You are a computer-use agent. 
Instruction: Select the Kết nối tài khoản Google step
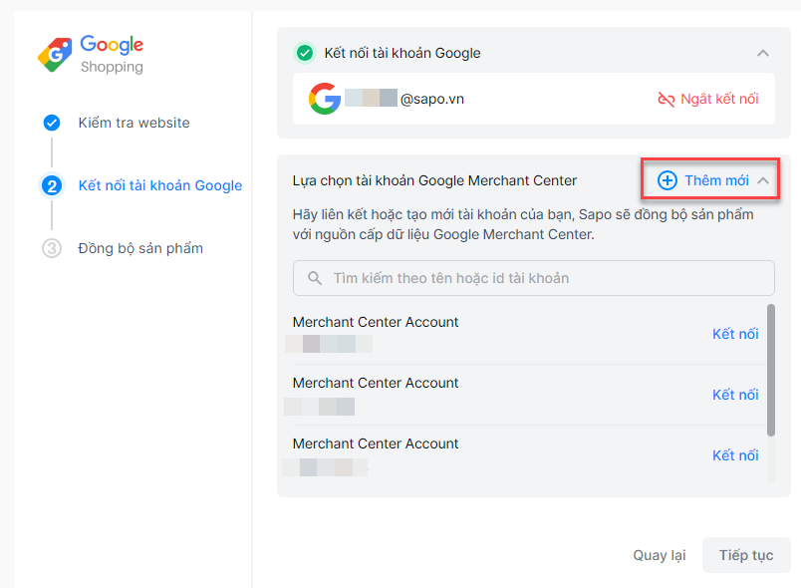[159, 185]
